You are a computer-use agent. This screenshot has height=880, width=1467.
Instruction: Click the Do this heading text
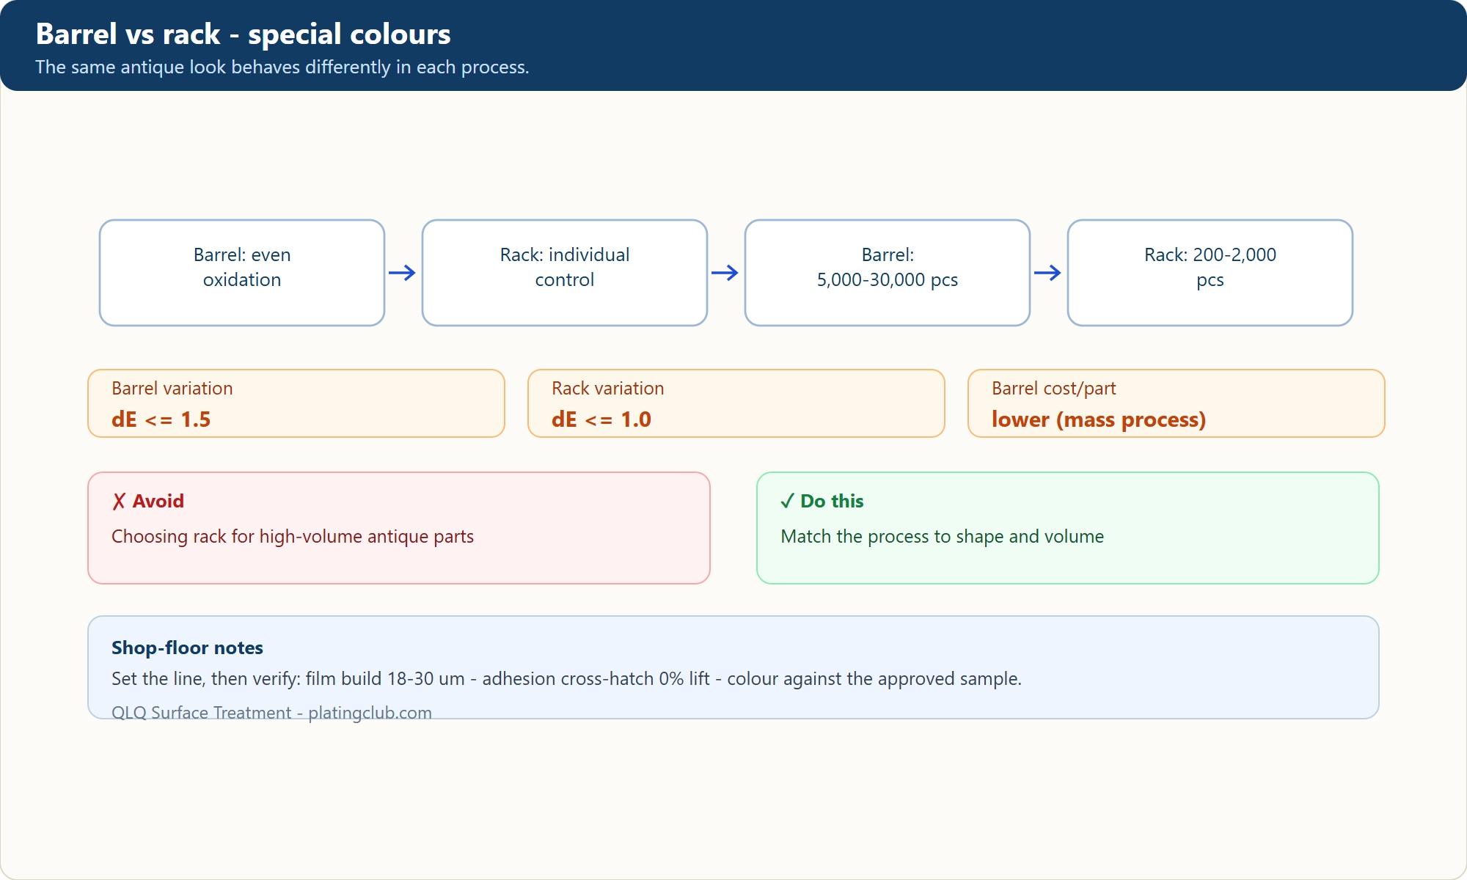point(832,502)
